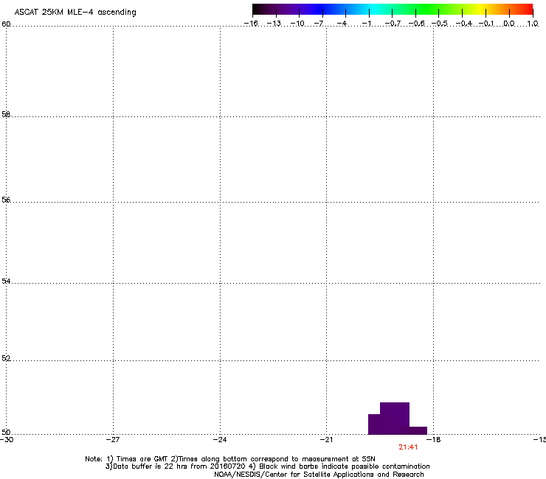Click the ASCAT 25KM MLE-4 ascending title
The height and width of the screenshot is (479, 546).
[x=75, y=13]
